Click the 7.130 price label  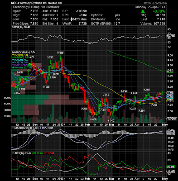click(x=141, y=111)
